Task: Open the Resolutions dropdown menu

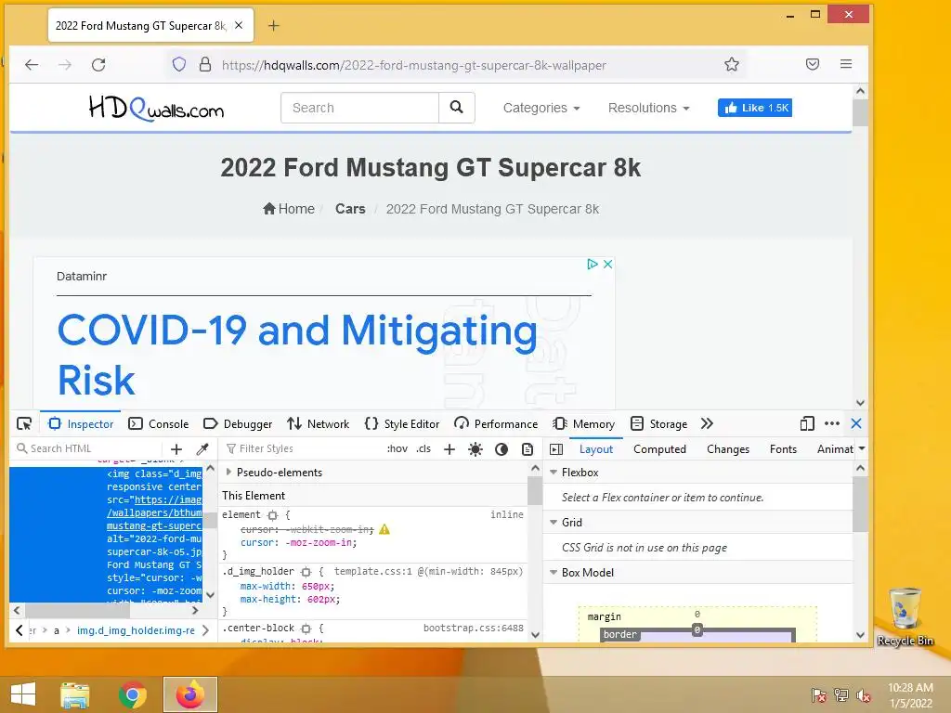Action: [x=648, y=108]
